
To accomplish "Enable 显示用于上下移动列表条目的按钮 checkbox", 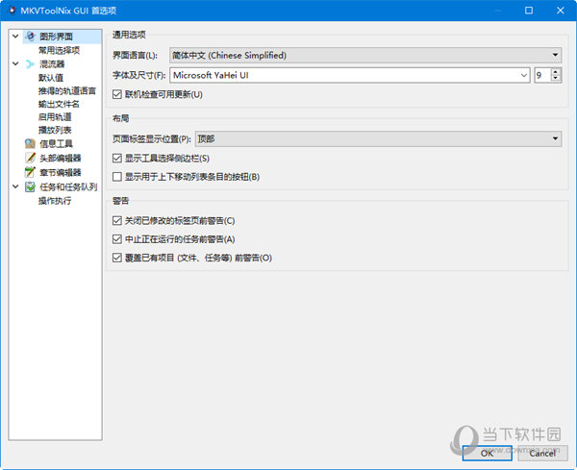I will coord(117,177).
